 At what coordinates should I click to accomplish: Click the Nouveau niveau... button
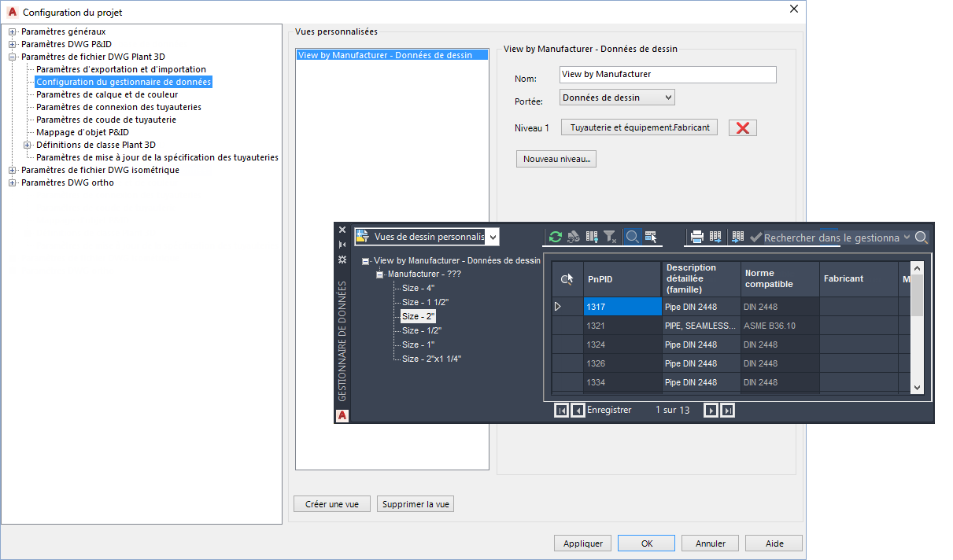tap(556, 159)
